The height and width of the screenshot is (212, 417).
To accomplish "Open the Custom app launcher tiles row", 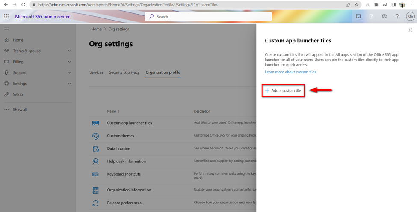I will tap(173, 123).
